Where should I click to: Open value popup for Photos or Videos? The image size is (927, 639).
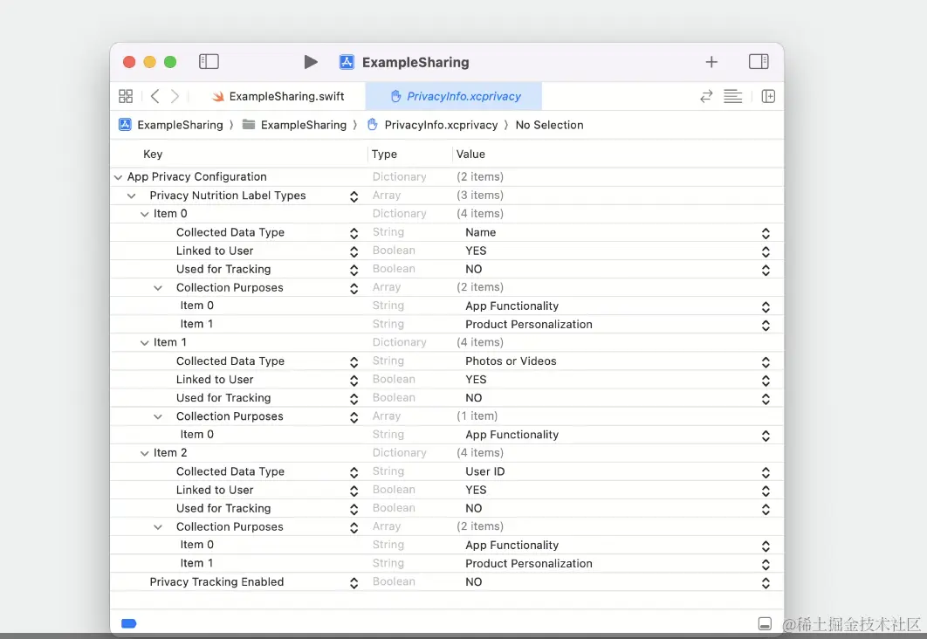coord(766,361)
